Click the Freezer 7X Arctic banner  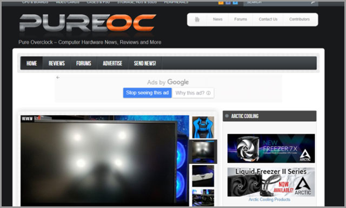(x=271, y=148)
